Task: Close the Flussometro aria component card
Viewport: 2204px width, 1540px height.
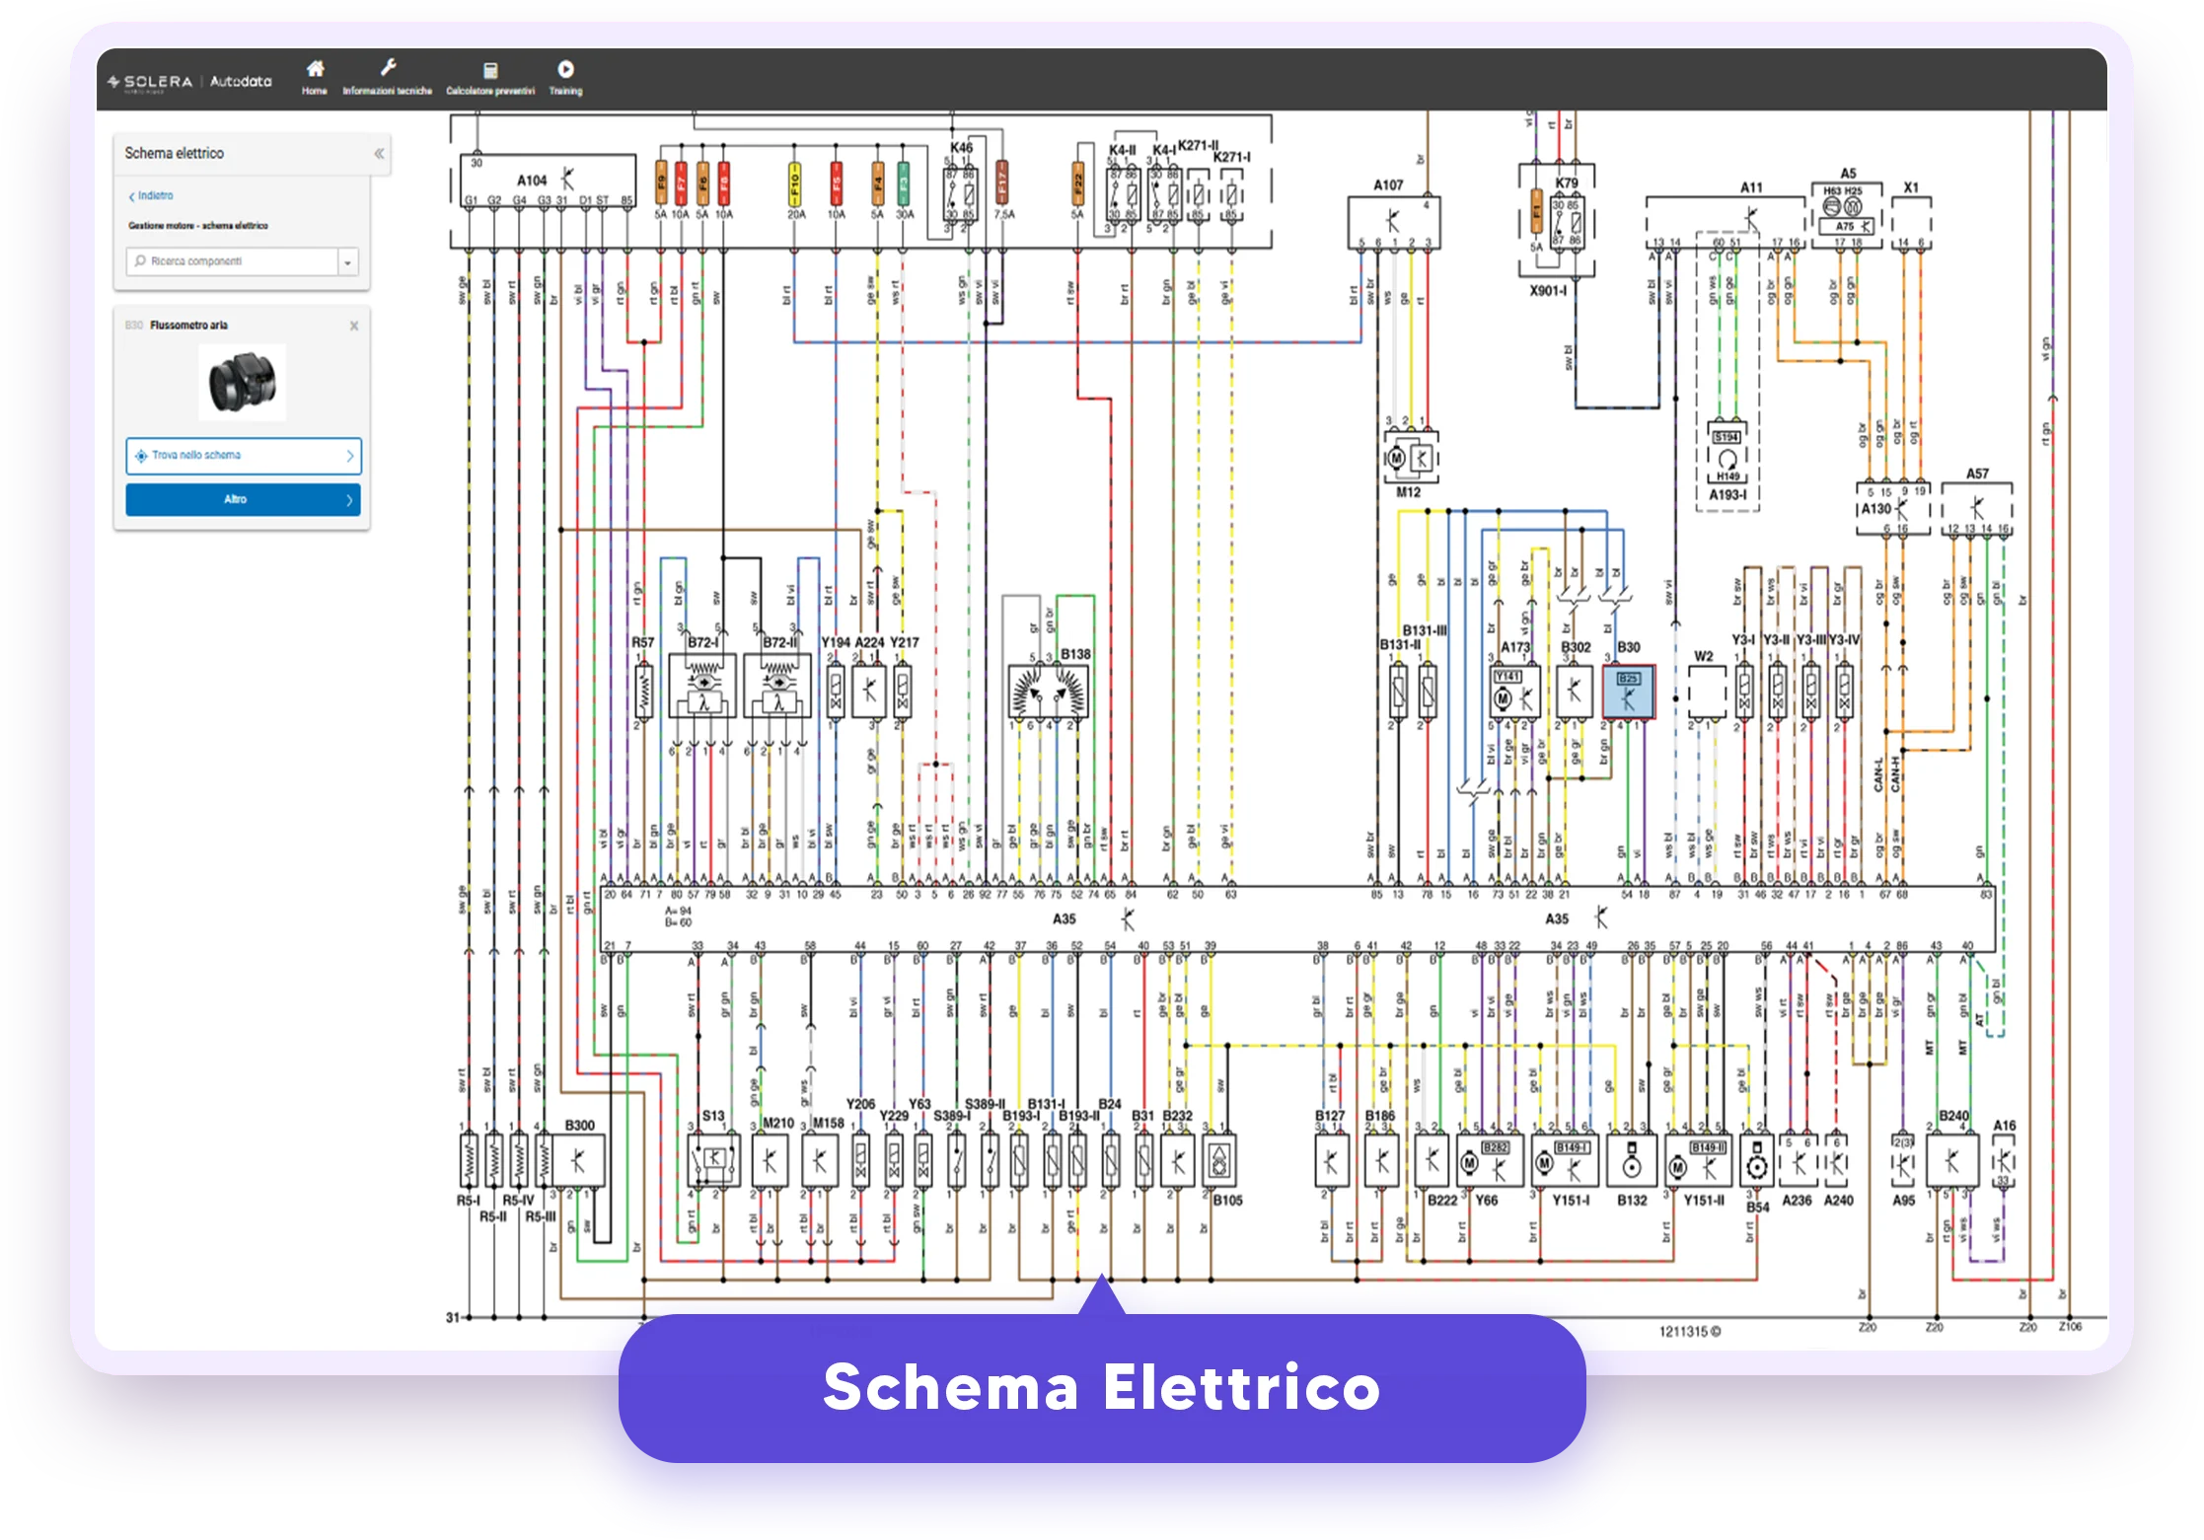Action: [x=354, y=326]
